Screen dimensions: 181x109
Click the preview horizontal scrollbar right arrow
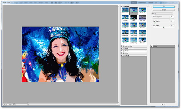117,104
